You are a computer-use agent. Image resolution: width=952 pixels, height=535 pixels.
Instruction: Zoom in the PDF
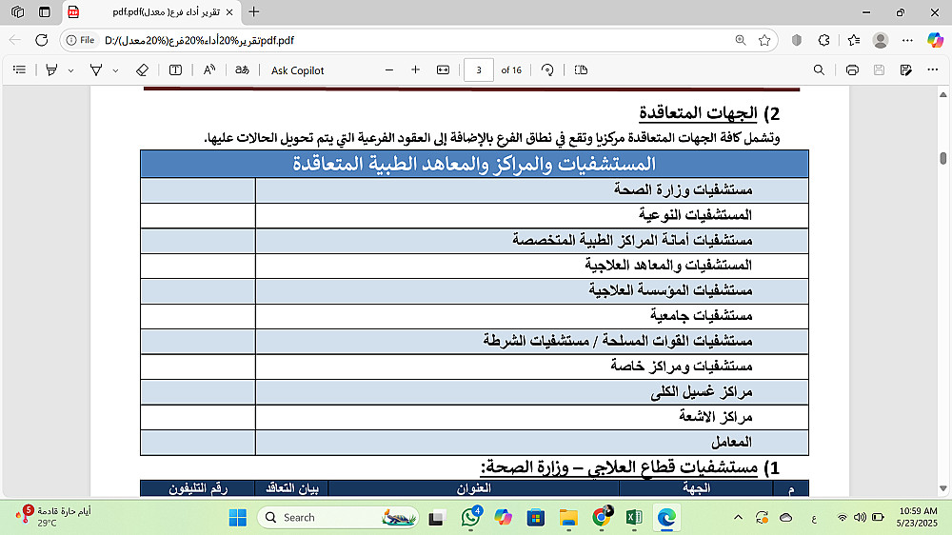tap(416, 70)
